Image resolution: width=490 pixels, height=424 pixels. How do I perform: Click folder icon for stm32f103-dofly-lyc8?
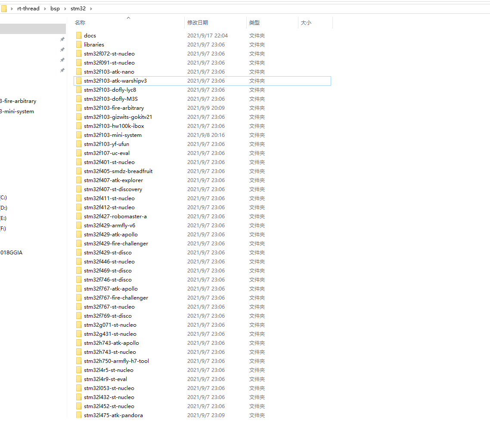(x=79, y=90)
